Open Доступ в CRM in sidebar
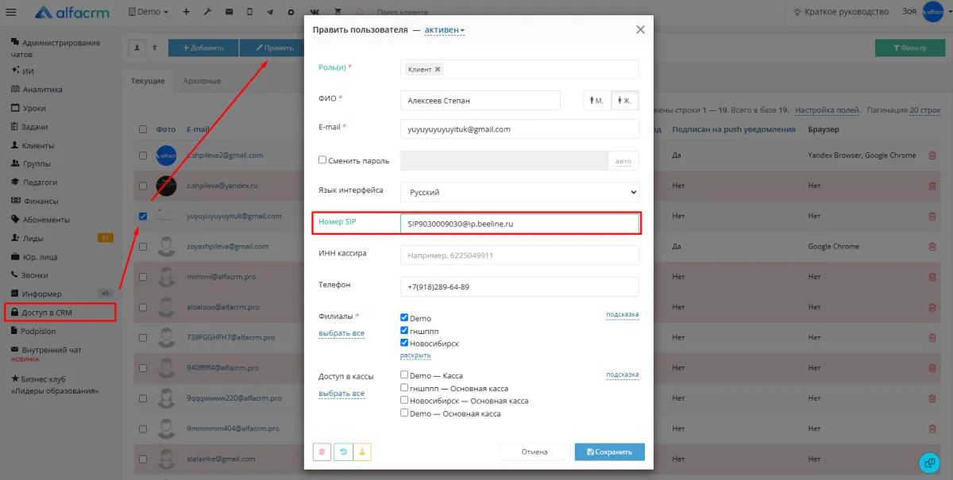Image resolution: width=953 pixels, height=480 pixels. click(x=60, y=313)
